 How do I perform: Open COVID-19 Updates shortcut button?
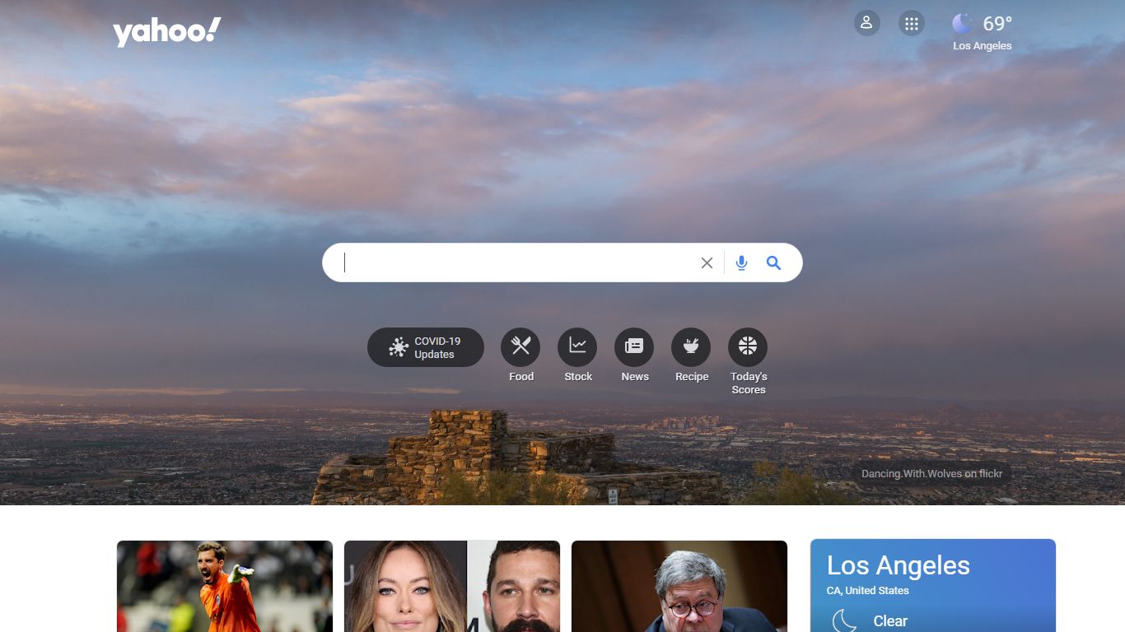coord(426,347)
